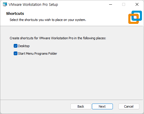Image resolution: width=144 pixels, height=114 pixels.
Task: Click the Shortcuts heading
Action: (15, 14)
